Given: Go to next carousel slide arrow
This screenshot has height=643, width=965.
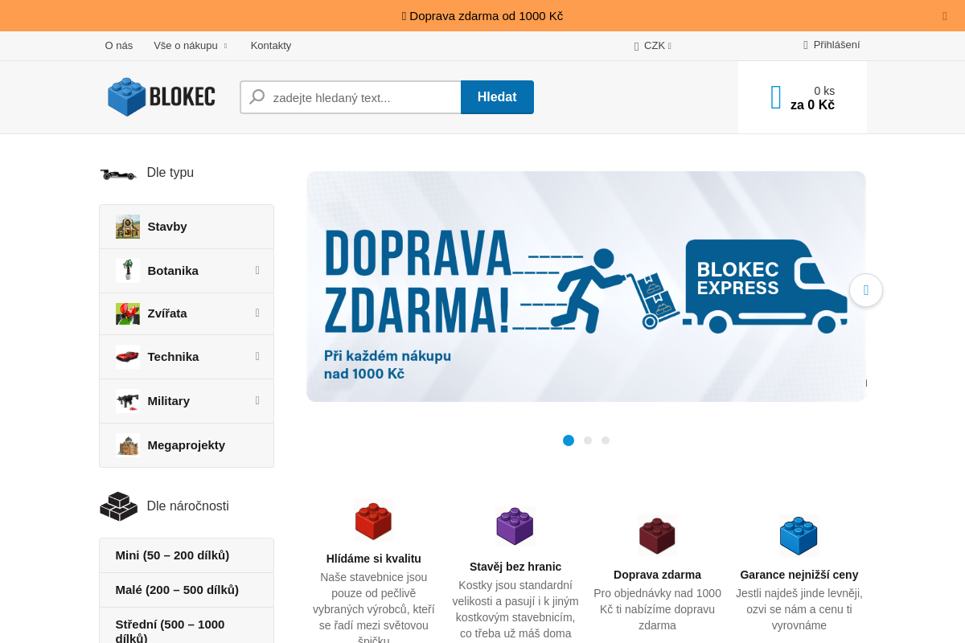Looking at the screenshot, I should pyautogui.click(x=866, y=290).
